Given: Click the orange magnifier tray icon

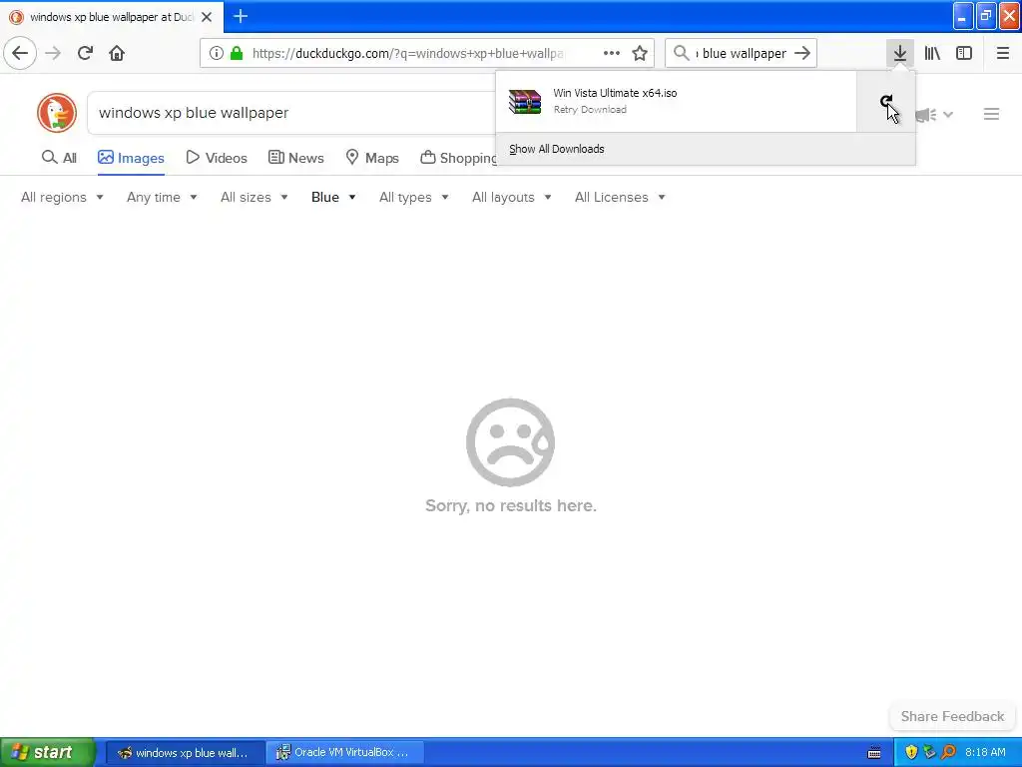Looking at the screenshot, I should click(949, 752).
